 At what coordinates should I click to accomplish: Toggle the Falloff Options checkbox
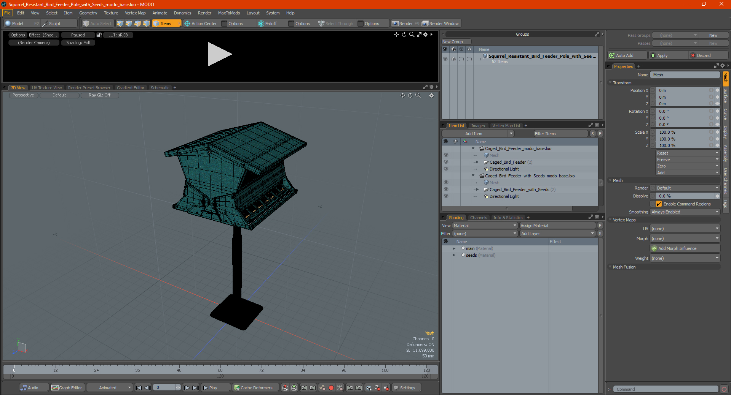291,24
